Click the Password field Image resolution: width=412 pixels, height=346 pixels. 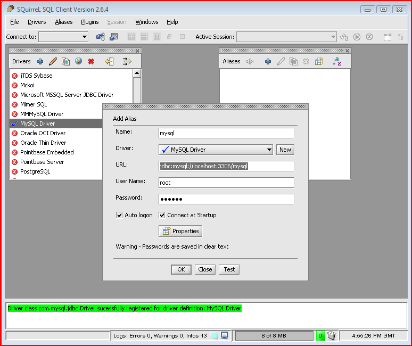226,199
